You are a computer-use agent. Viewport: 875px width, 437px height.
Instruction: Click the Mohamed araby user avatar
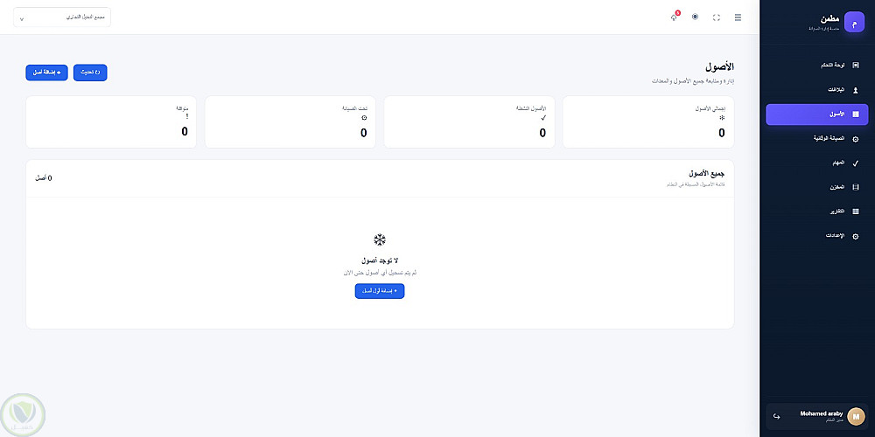[x=856, y=416]
